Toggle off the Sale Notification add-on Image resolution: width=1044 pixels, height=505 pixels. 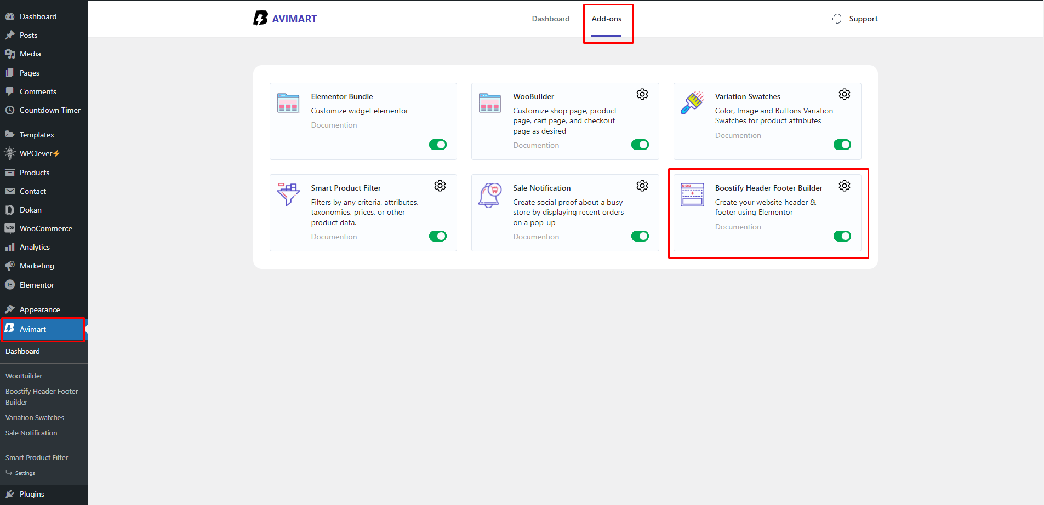pos(640,236)
